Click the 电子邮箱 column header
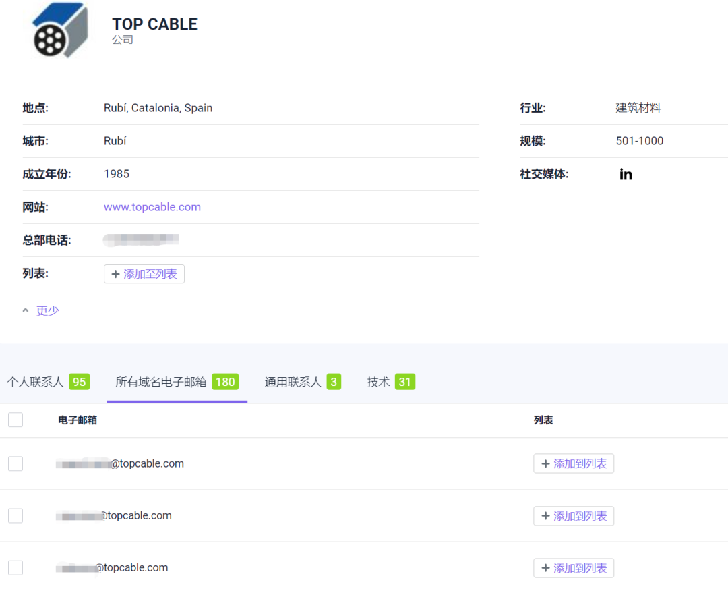Screen dimensions: 728x593 coord(78,420)
